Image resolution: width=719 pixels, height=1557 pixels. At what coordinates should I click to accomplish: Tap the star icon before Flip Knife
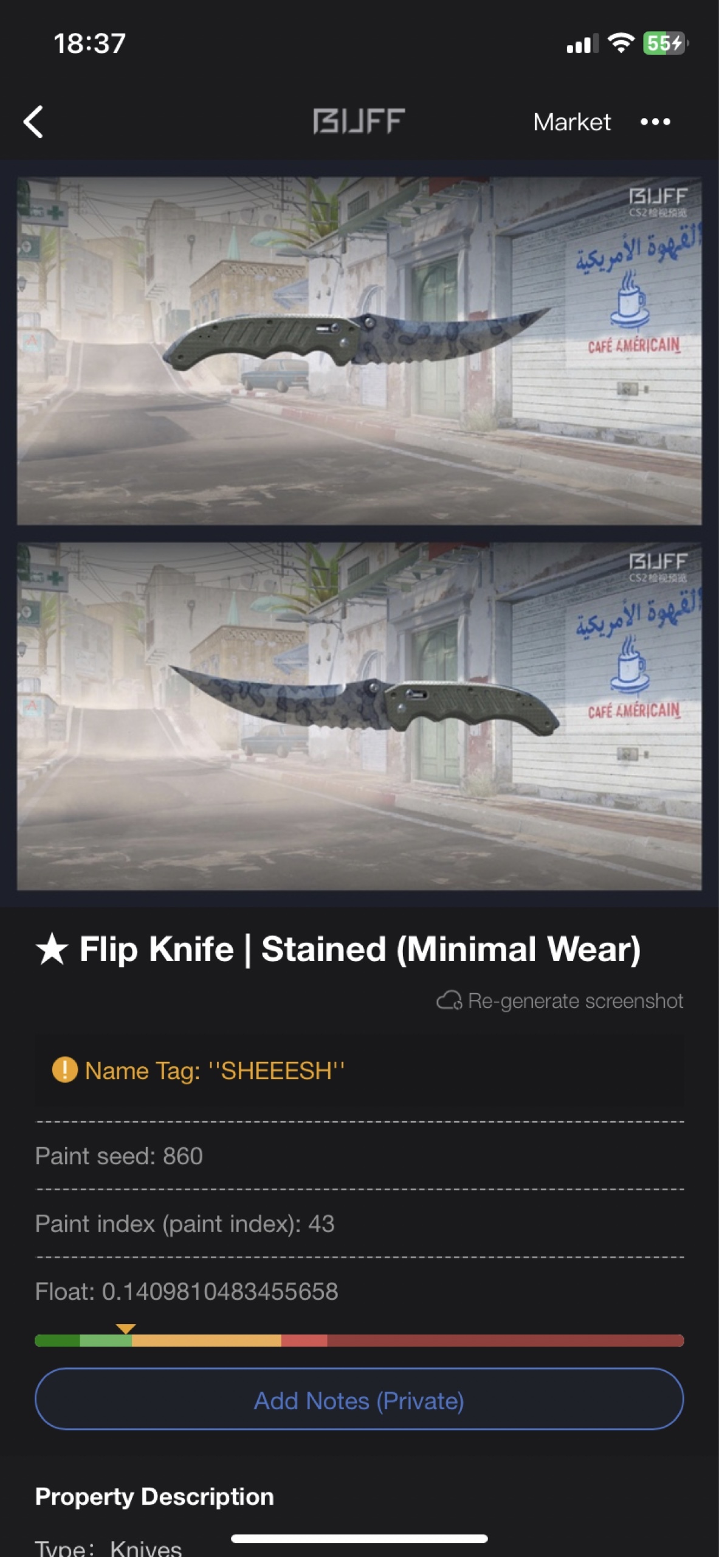pyautogui.click(x=52, y=949)
